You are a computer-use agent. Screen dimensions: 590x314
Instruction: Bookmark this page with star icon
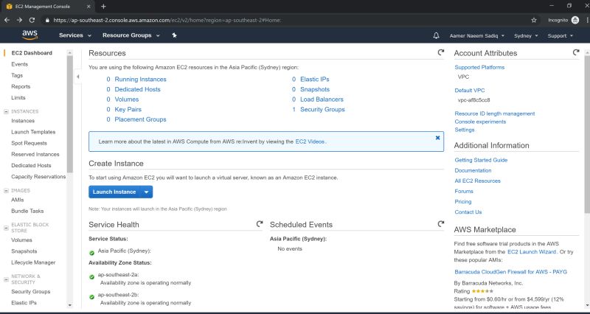point(533,21)
